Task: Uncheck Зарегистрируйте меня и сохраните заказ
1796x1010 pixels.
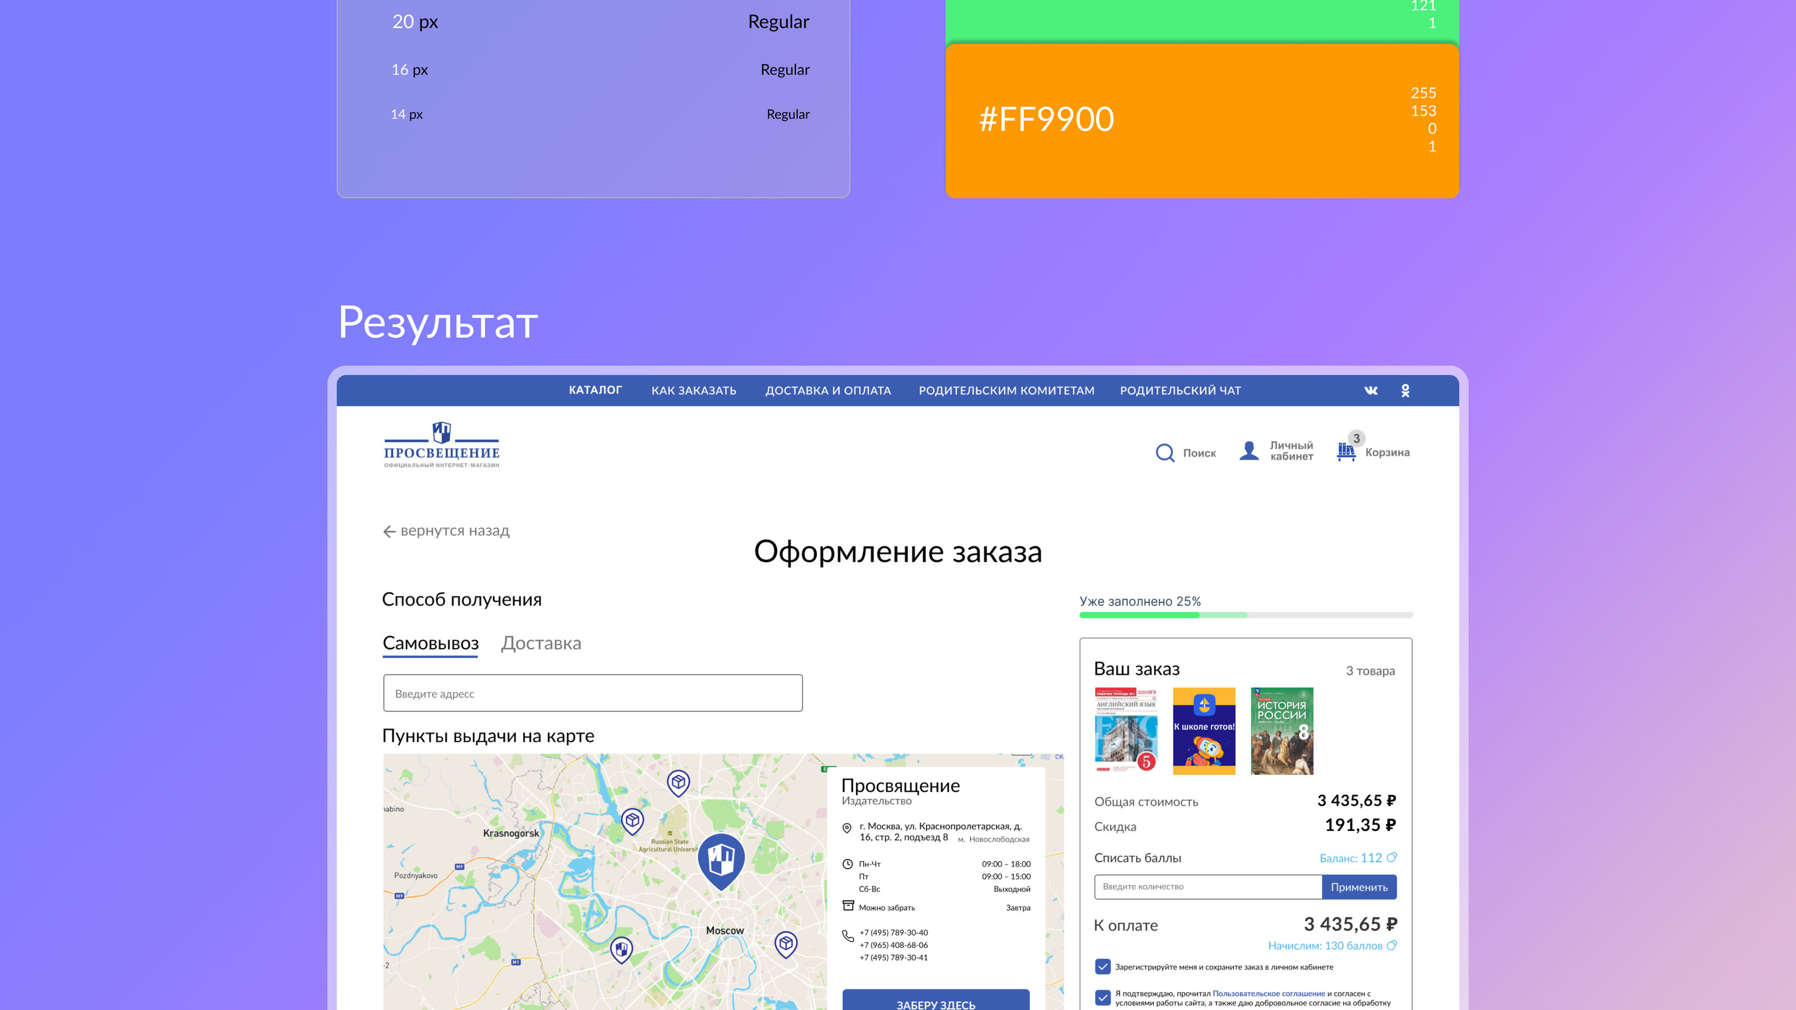Action: click(x=1102, y=967)
